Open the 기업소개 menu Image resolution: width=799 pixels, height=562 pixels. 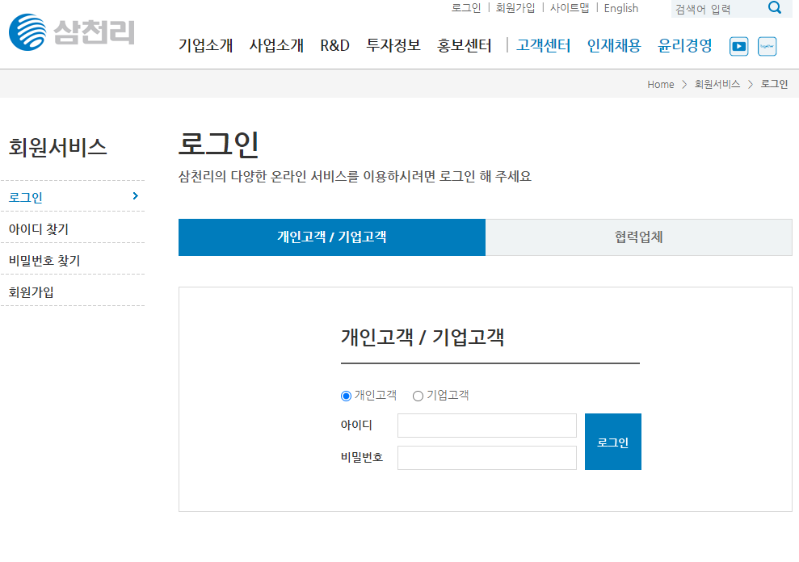(203, 46)
